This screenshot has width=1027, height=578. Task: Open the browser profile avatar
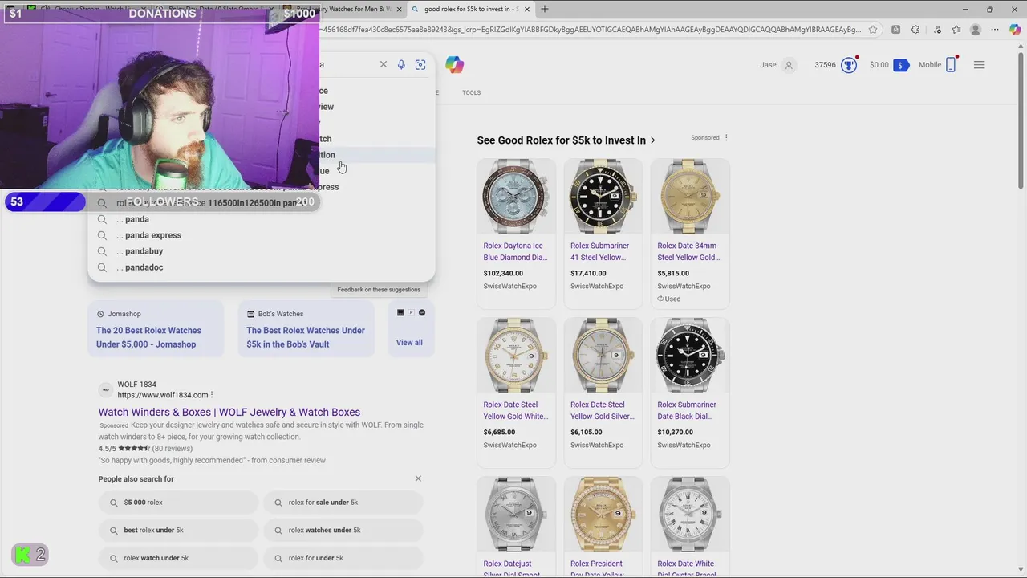click(976, 30)
